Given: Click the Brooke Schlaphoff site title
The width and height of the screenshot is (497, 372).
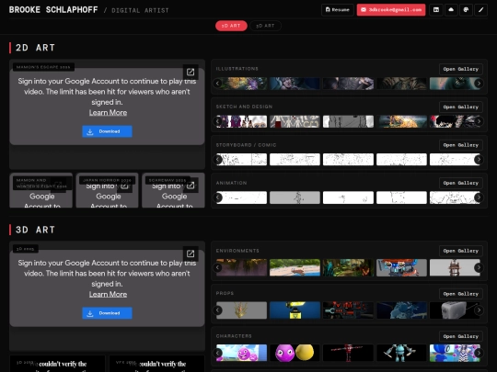Looking at the screenshot, I should (x=53, y=10).
